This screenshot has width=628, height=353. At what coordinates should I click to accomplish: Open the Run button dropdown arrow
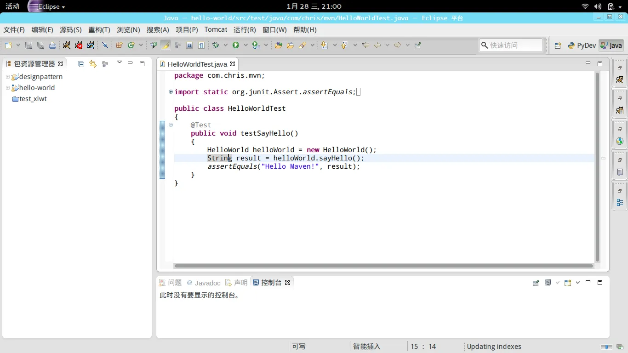245,45
